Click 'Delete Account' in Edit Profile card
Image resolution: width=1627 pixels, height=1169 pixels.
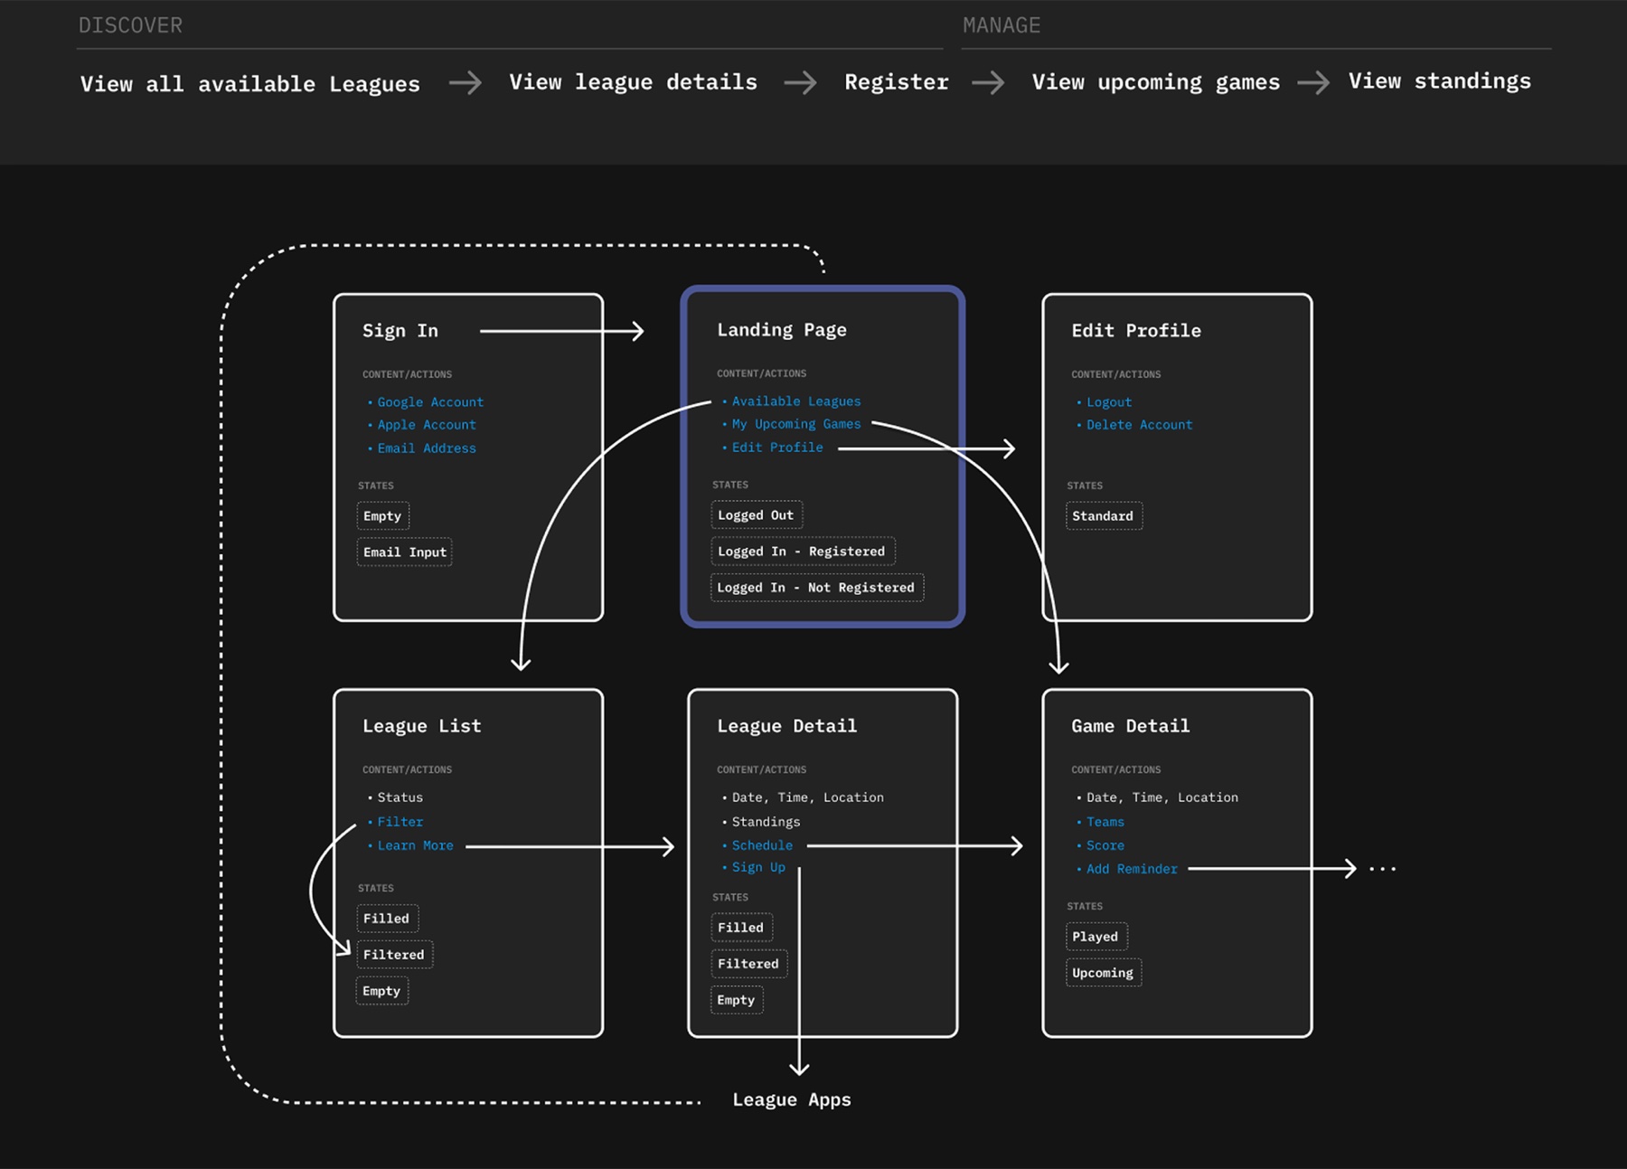(x=1140, y=425)
